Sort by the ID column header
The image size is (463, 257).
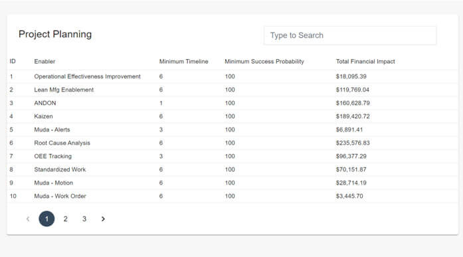[x=13, y=61]
